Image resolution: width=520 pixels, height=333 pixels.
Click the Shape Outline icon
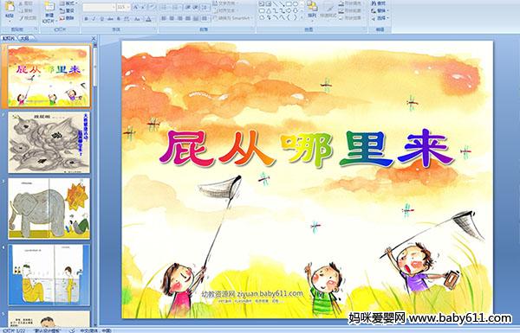click(341, 11)
